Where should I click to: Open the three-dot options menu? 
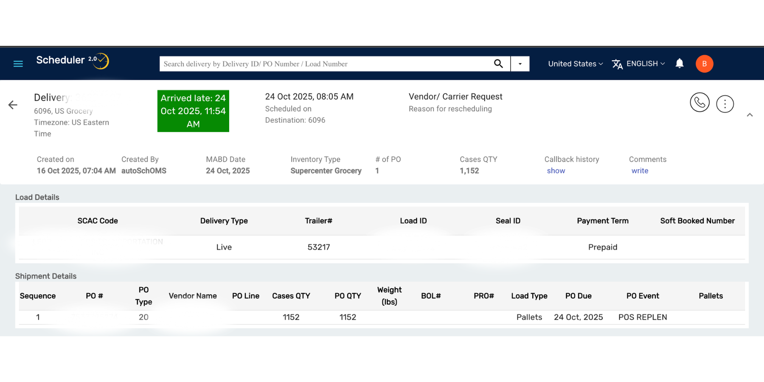[x=725, y=104]
